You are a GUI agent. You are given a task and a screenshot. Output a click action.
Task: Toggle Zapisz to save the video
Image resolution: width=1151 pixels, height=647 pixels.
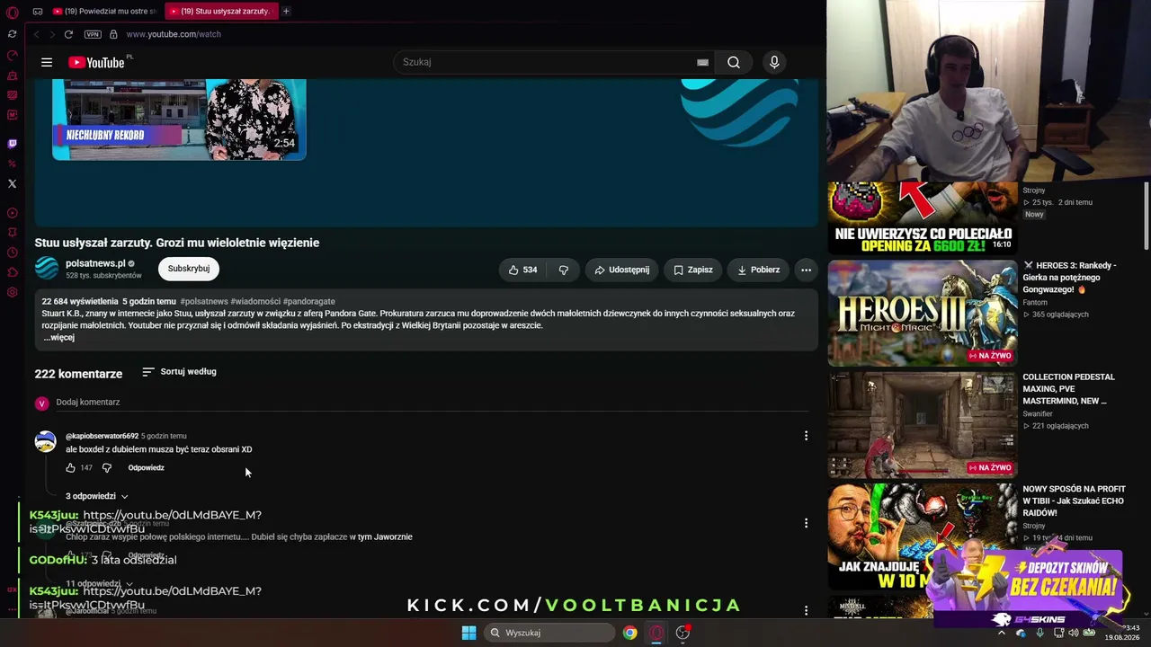coord(693,270)
